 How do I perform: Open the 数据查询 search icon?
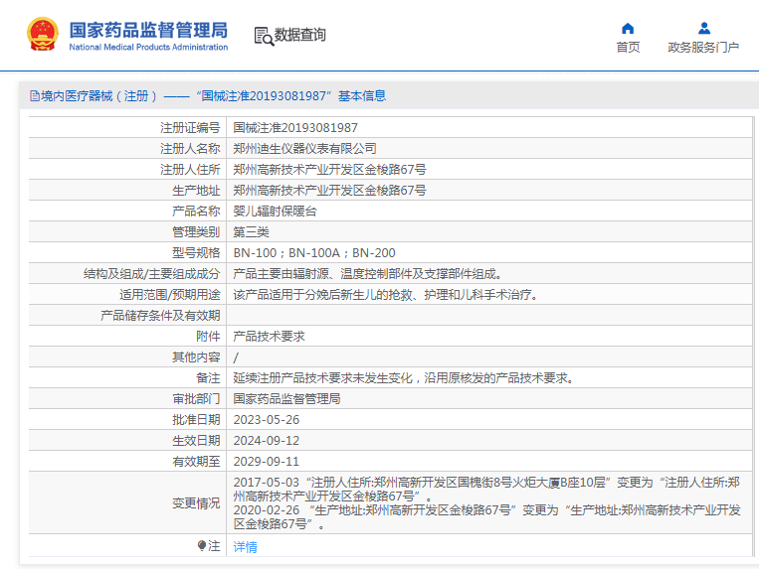point(264,36)
